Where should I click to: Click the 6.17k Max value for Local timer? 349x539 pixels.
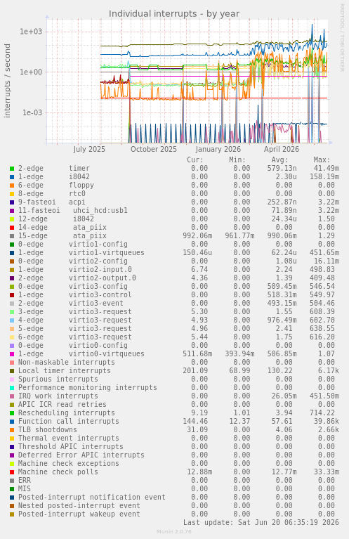pos(329,371)
